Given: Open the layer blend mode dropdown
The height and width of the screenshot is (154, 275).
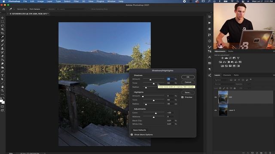Looking at the screenshot, I should tap(224, 84).
